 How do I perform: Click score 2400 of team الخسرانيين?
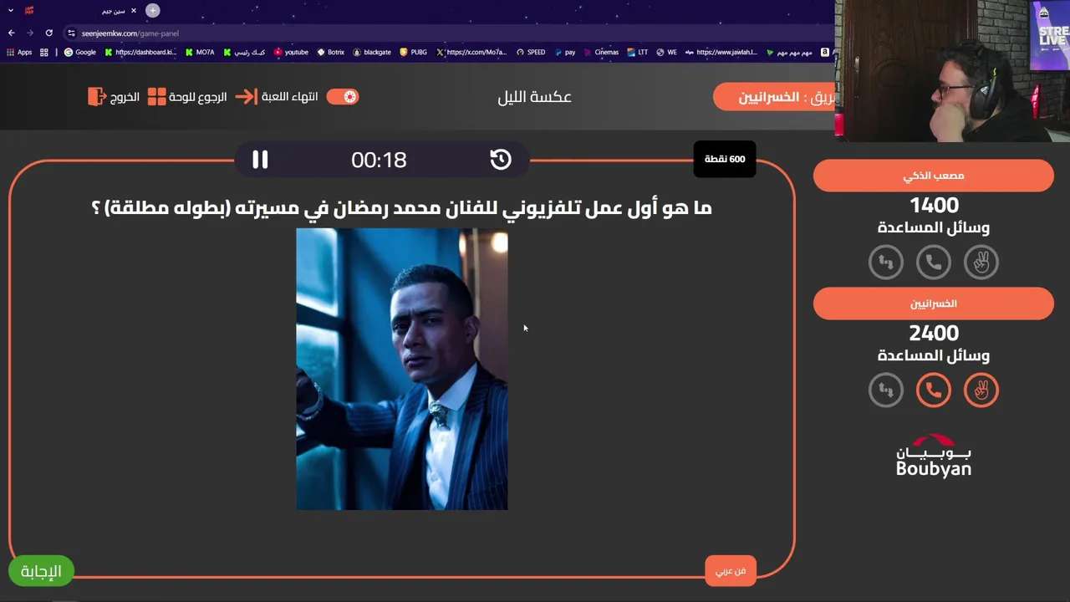pyautogui.click(x=934, y=333)
